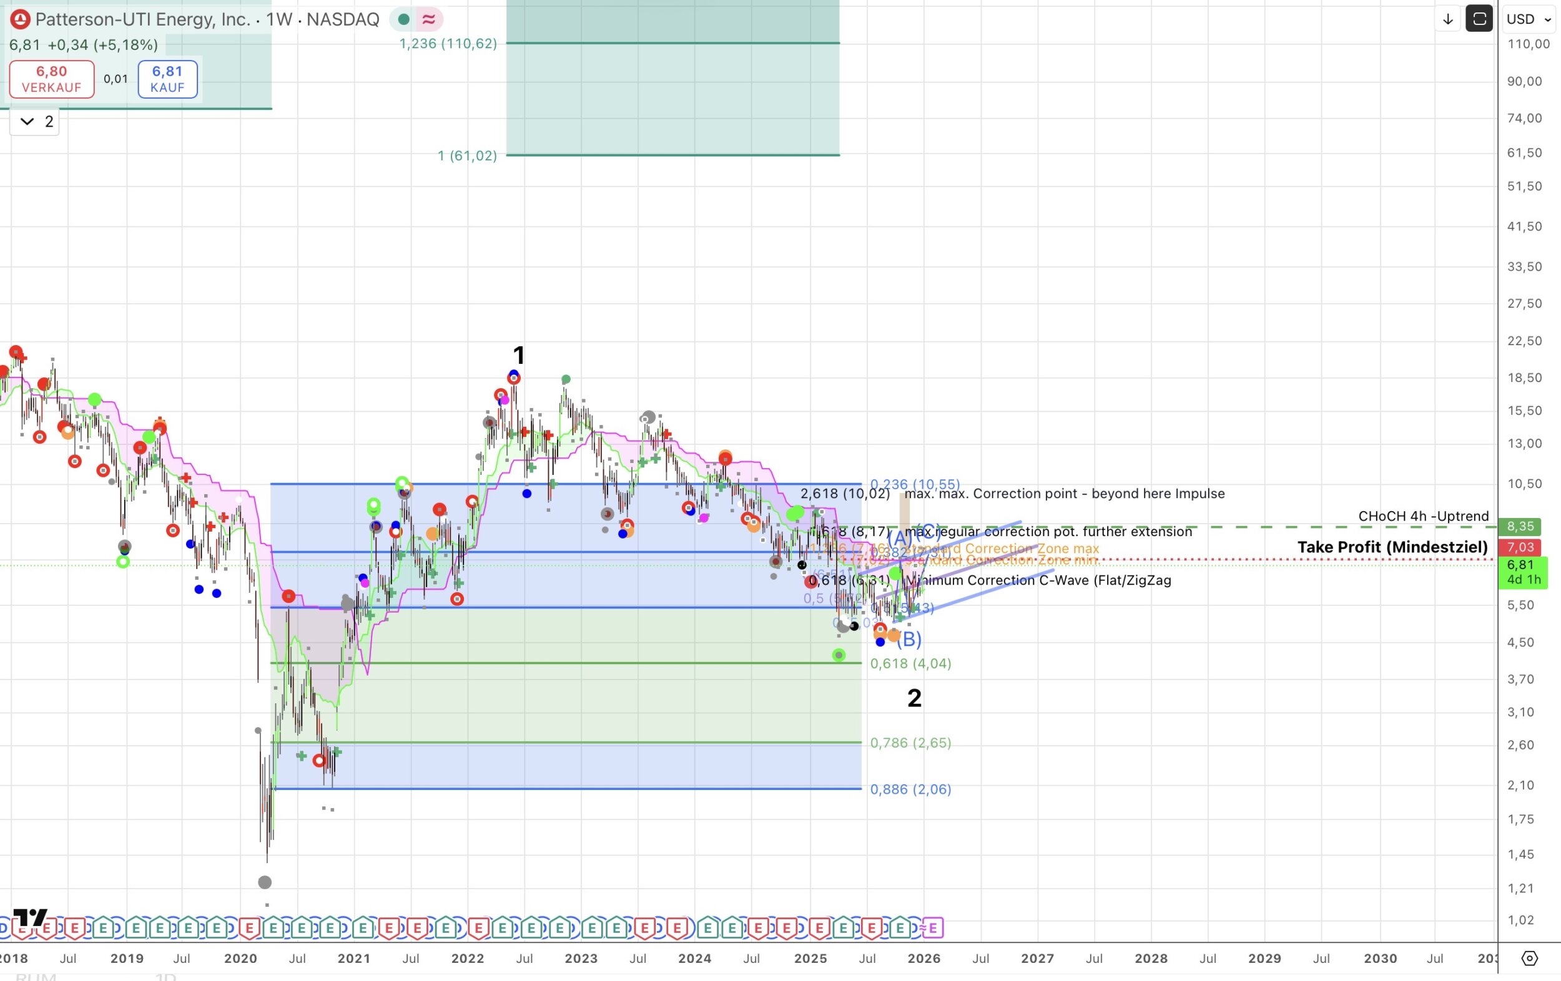Toggle the fullscreen chart frame icon
This screenshot has height=981, width=1561.
pos(1479,19)
